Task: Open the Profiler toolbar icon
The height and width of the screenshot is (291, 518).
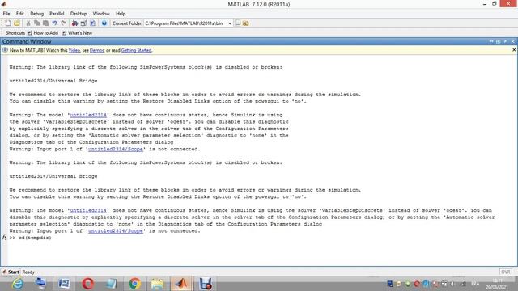Action: pyautogui.click(x=92, y=23)
